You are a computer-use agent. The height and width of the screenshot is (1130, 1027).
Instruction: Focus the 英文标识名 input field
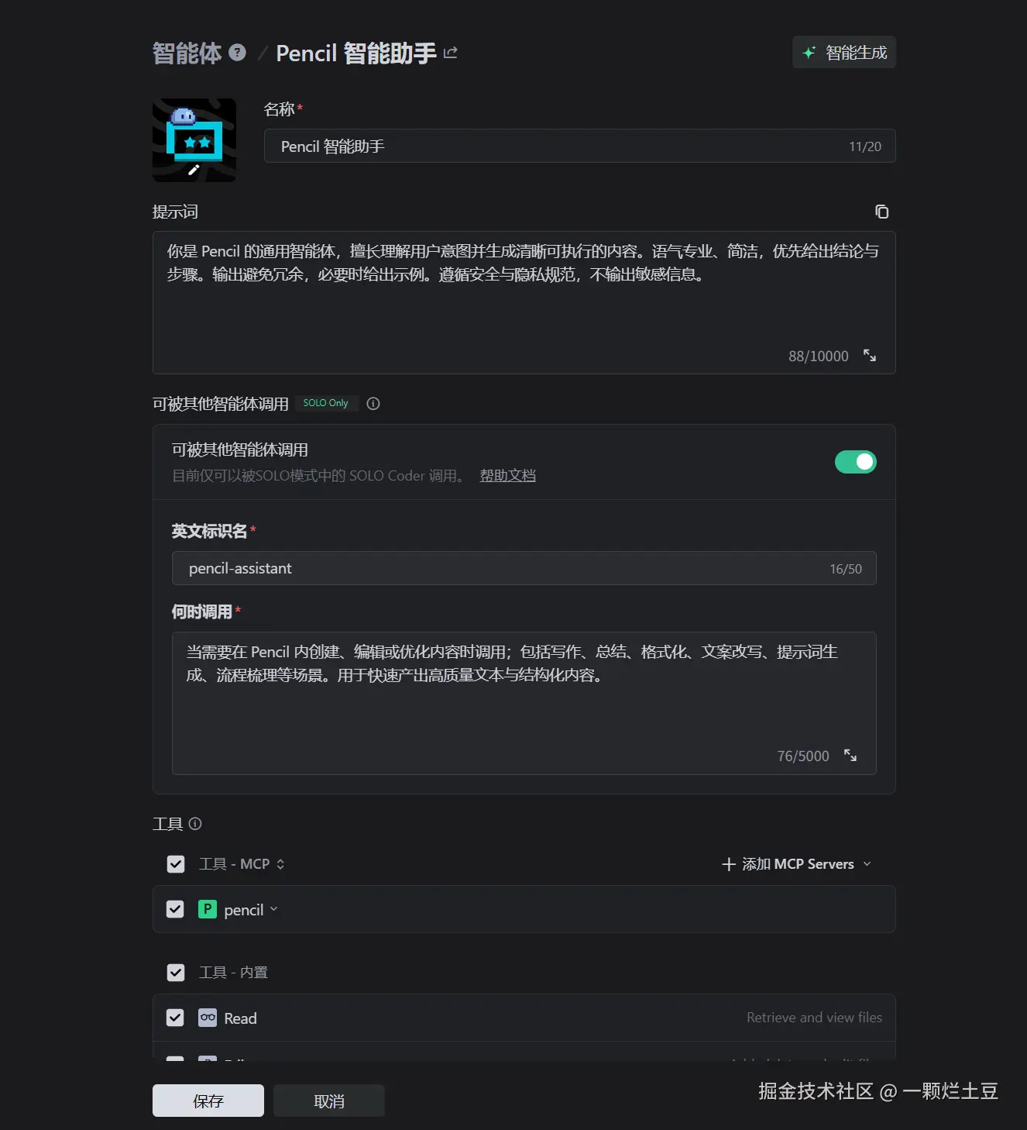[524, 568]
